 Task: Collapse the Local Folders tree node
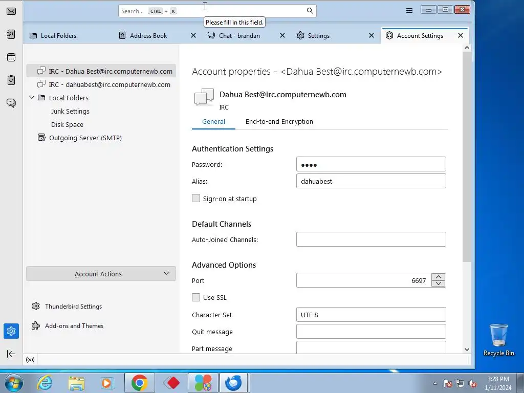tap(32, 98)
